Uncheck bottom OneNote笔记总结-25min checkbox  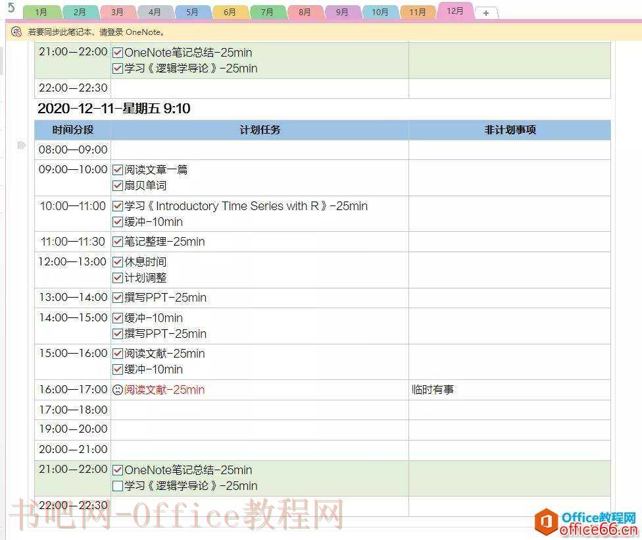click(x=118, y=470)
